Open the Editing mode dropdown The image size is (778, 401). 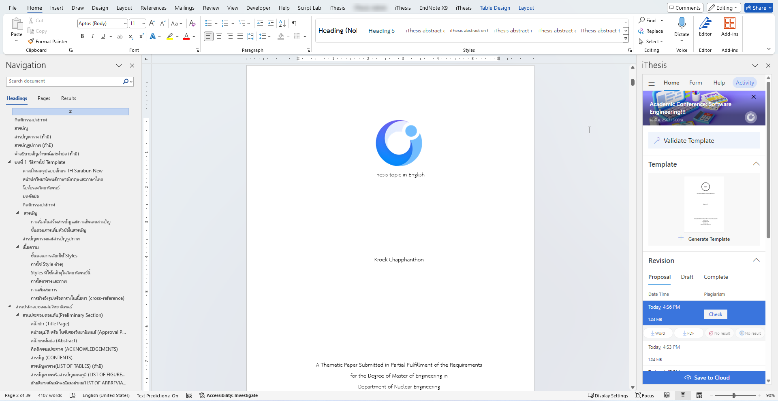coord(724,8)
